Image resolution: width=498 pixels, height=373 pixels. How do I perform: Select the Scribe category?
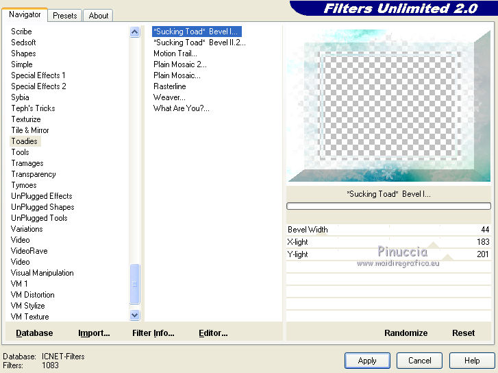click(21, 32)
